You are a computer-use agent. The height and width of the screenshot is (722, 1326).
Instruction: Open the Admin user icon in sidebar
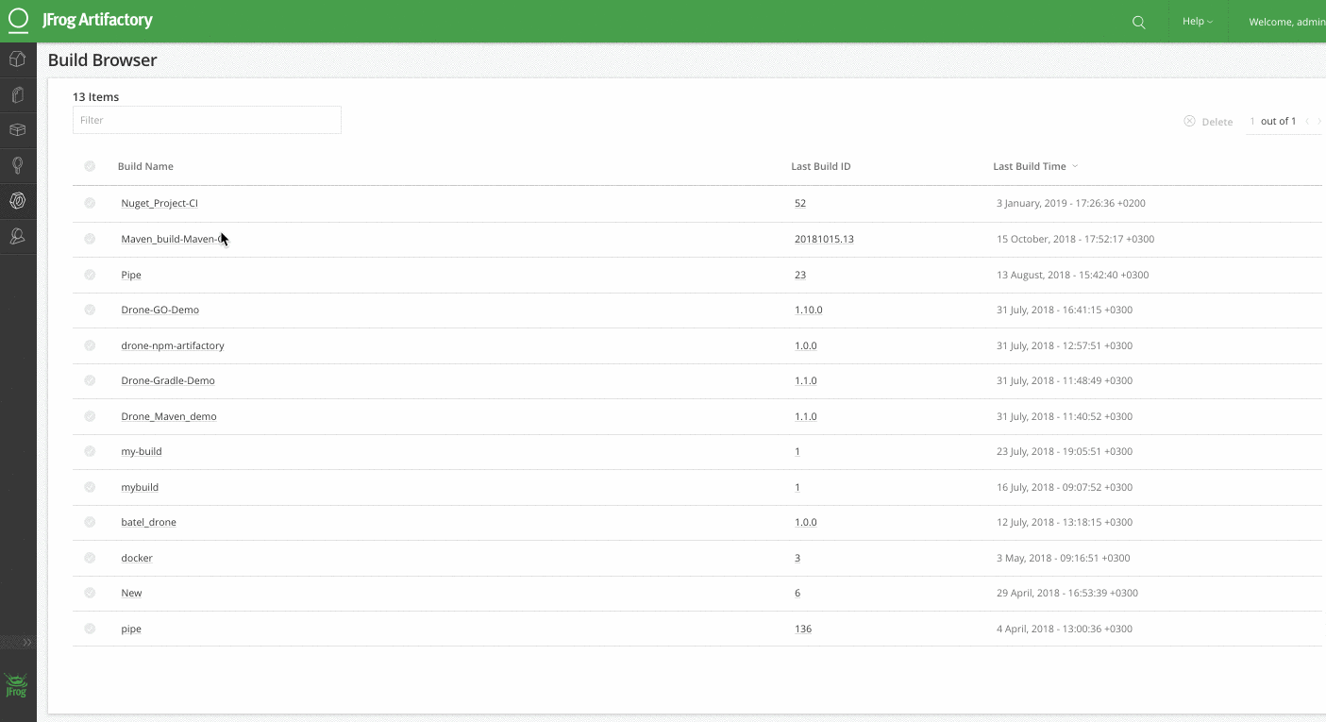tap(17, 236)
